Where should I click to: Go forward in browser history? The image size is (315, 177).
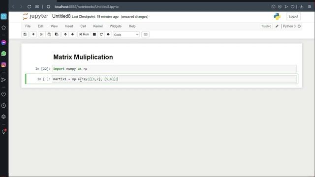[x=21, y=6]
